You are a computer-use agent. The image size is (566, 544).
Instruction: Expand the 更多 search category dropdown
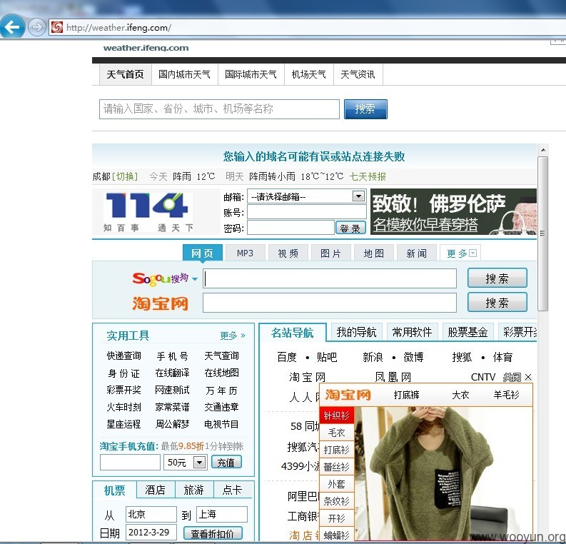tap(473, 253)
